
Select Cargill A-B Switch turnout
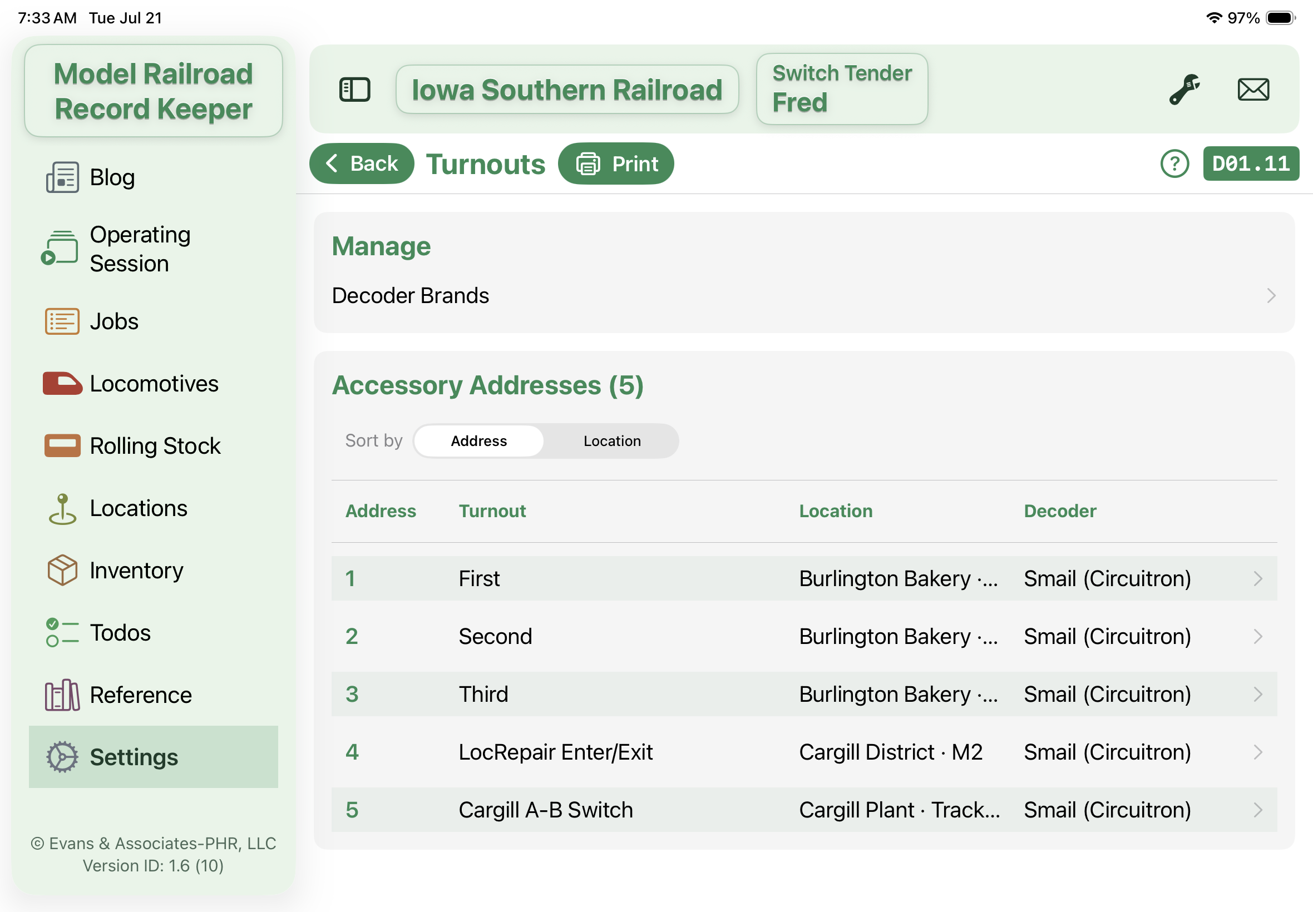tap(545, 810)
